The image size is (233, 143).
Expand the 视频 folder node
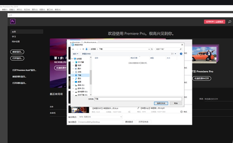tap(73, 65)
